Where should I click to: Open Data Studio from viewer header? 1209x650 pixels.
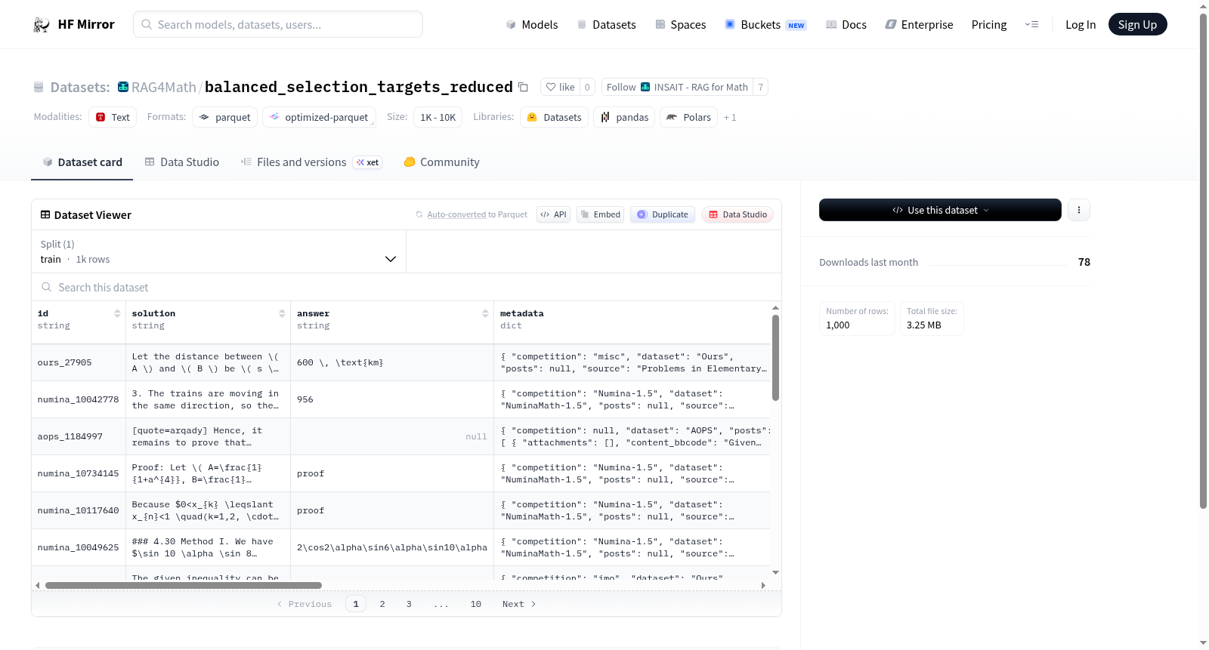point(737,214)
